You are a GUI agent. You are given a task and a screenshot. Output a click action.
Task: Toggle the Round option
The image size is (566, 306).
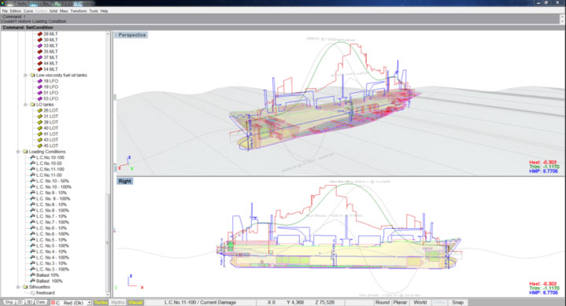tap(383, 302)
